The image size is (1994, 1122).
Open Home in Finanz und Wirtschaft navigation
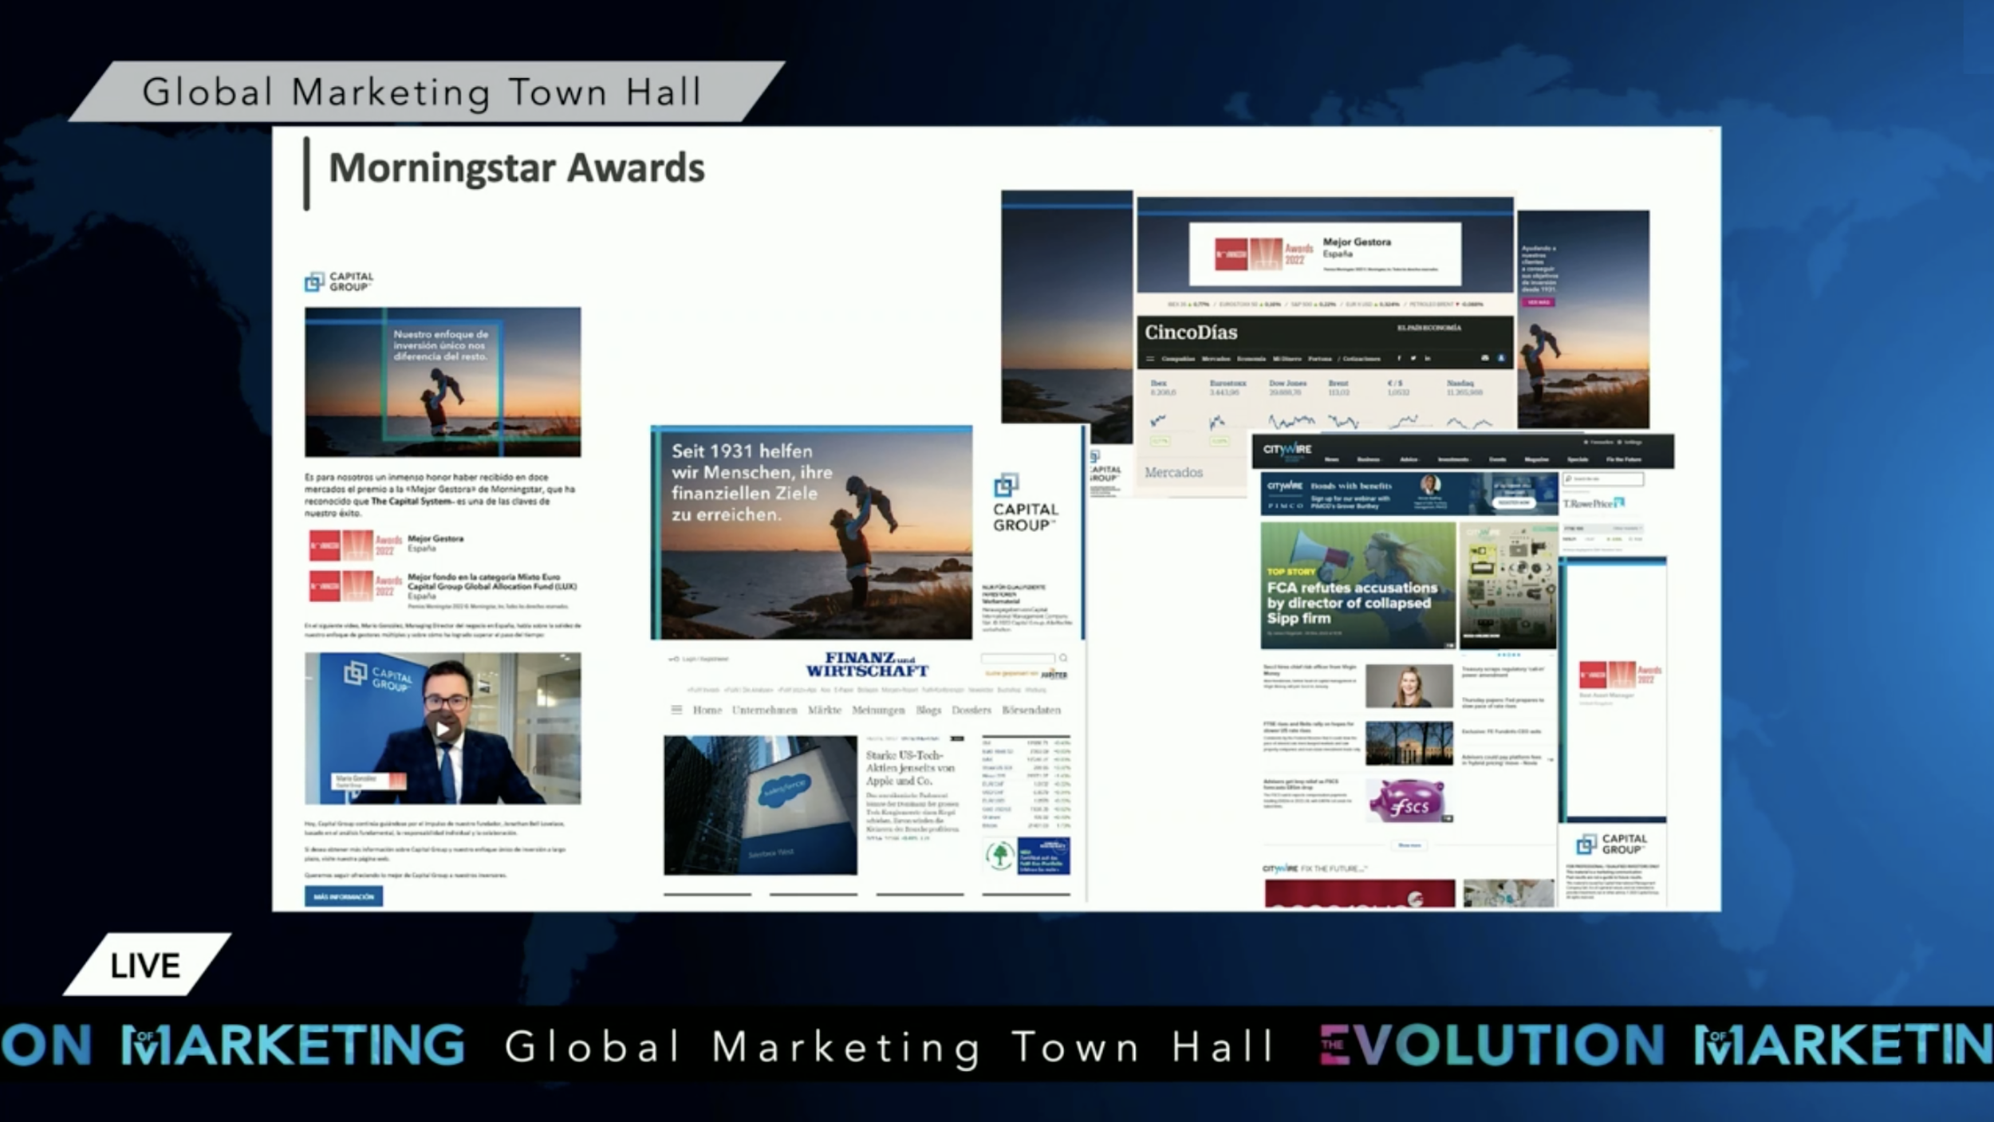707,710
